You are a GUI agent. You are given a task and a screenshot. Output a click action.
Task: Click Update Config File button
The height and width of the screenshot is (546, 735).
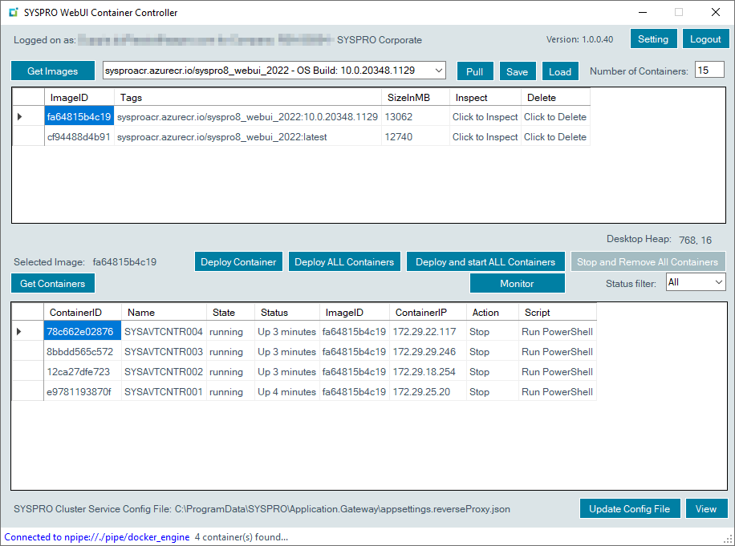pyautogui.click(x=630, y=509)
